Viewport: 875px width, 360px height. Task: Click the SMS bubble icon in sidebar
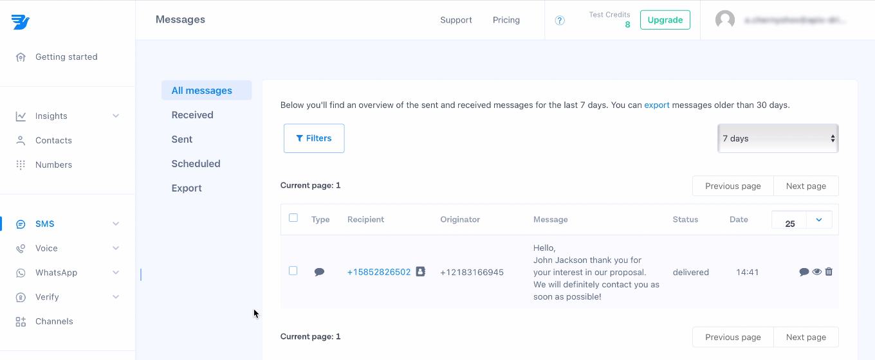pyautogui.click(x=21, y=224)
